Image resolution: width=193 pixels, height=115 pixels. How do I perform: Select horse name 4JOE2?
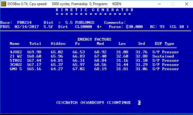[16, 52]
